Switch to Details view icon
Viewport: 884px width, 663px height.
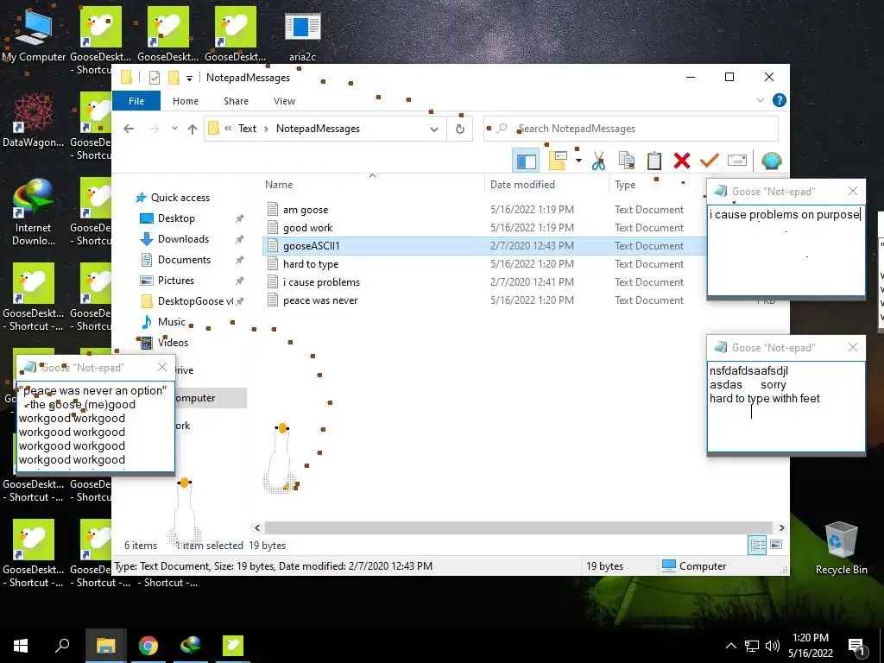[757, 545]
